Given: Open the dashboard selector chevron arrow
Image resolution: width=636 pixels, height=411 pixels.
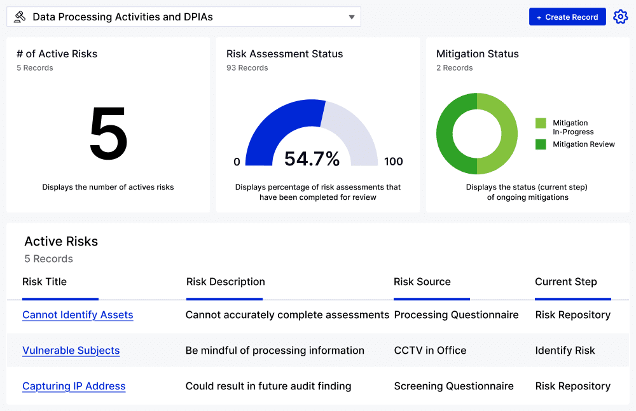Looking at the screenshot, I should (351, 17).
